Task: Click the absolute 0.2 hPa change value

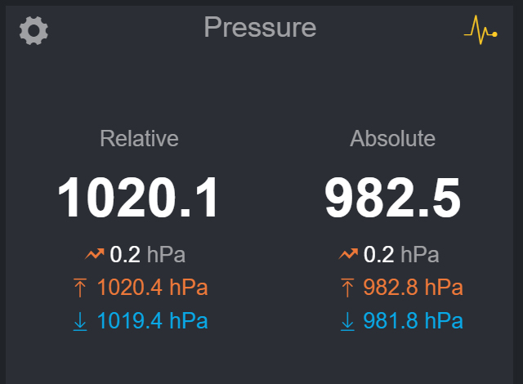Action: point(401,254)
